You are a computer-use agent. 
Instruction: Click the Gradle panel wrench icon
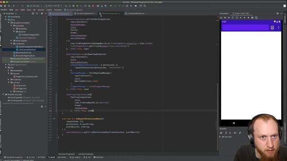click(240, 133)
